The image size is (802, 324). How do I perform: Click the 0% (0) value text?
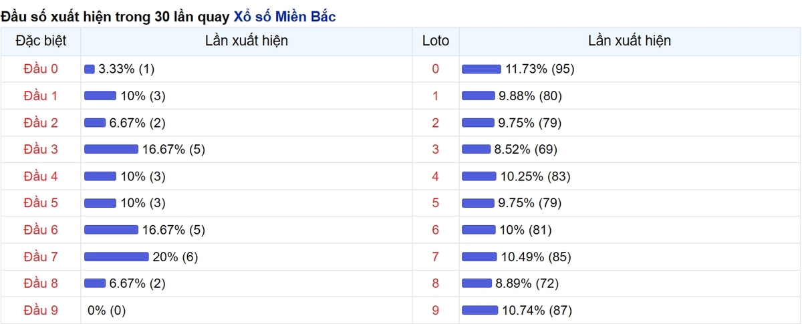coord(107,310)
